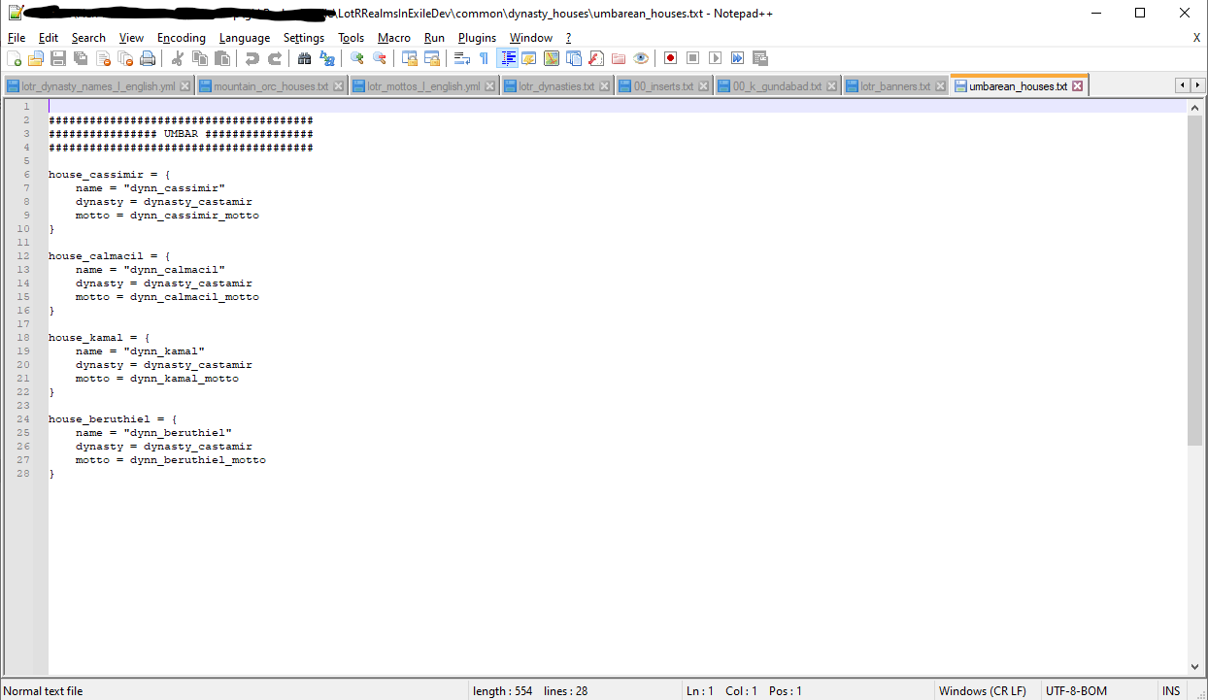Click the Redo toolbar arrow

[x=275, y=58]
